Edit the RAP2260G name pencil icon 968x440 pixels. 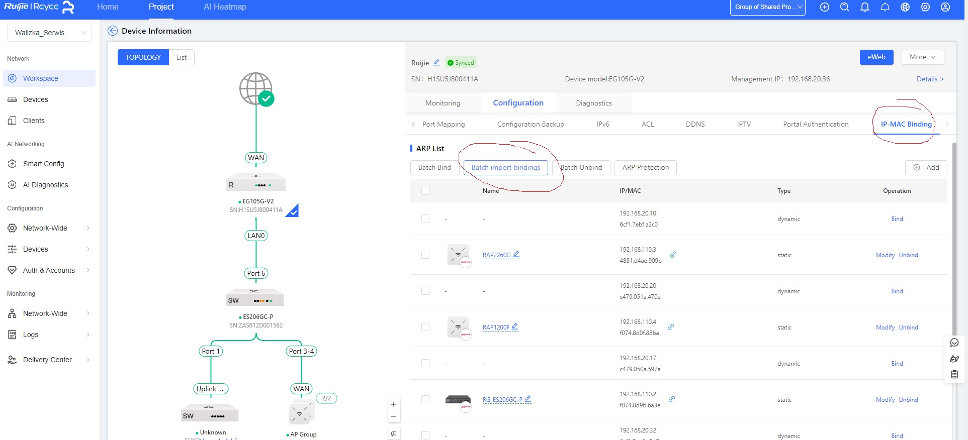coord(516,254)
